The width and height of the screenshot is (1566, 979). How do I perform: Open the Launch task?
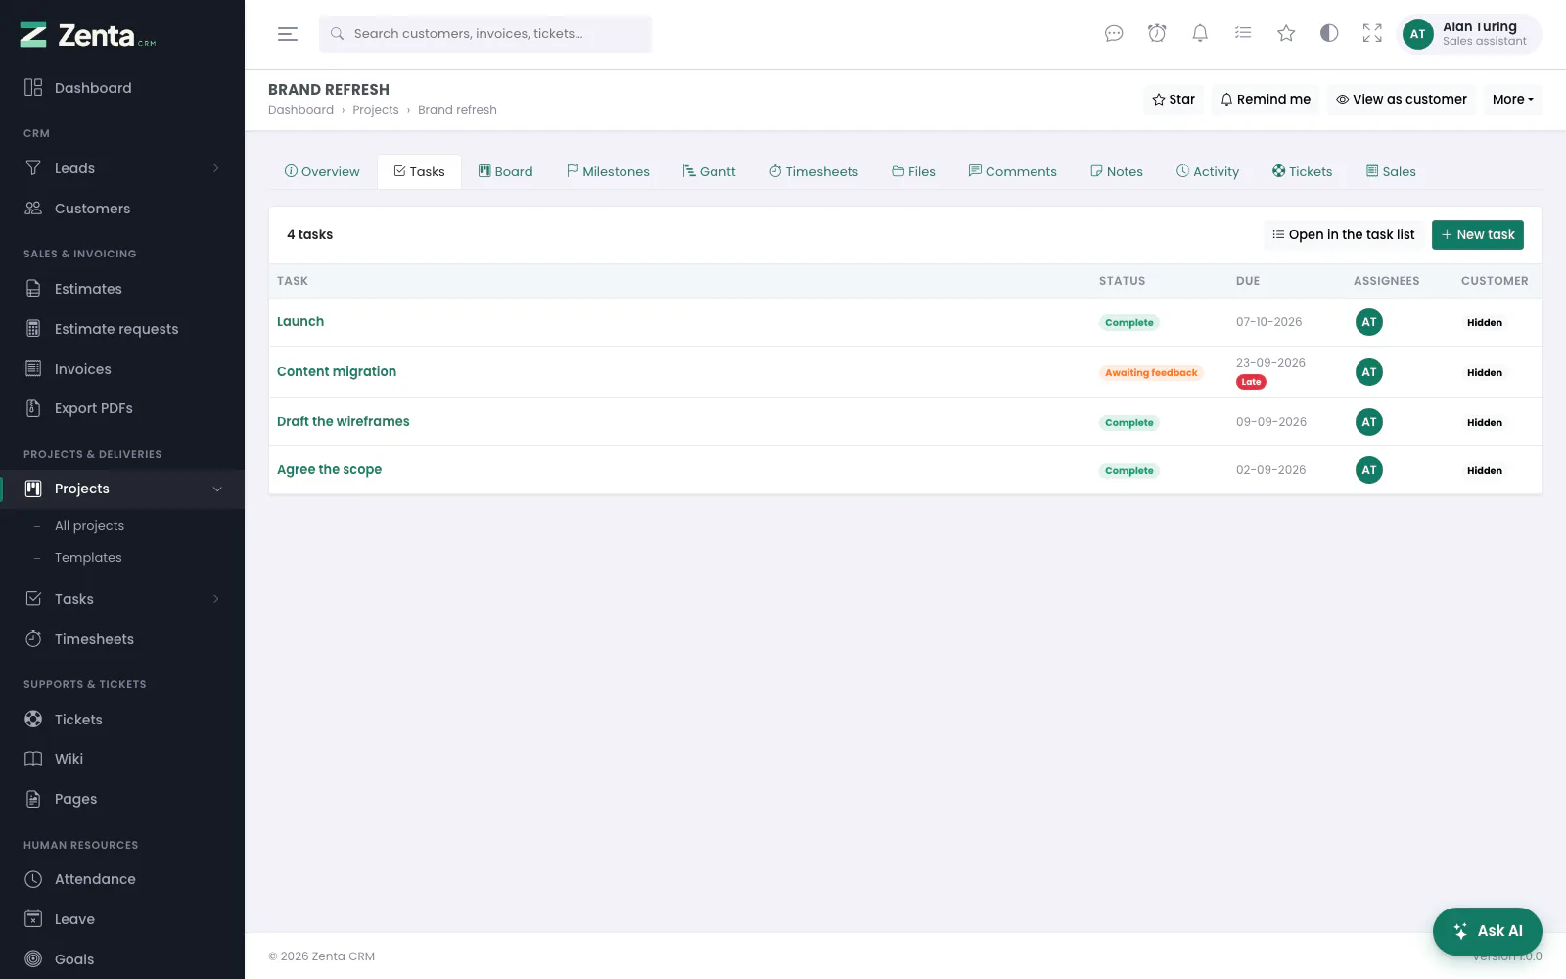(300, 322)
